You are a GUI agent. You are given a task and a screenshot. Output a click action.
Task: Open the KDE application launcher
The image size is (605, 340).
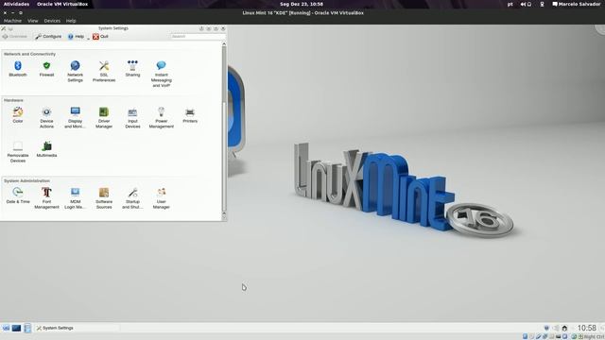pyautogui.click(x=6, y=328)
